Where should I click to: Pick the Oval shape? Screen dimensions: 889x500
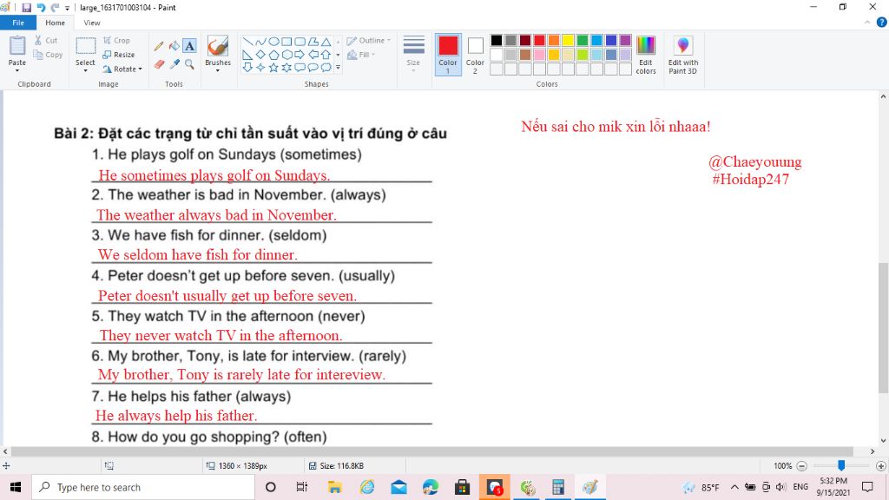(x=273, y=42)
